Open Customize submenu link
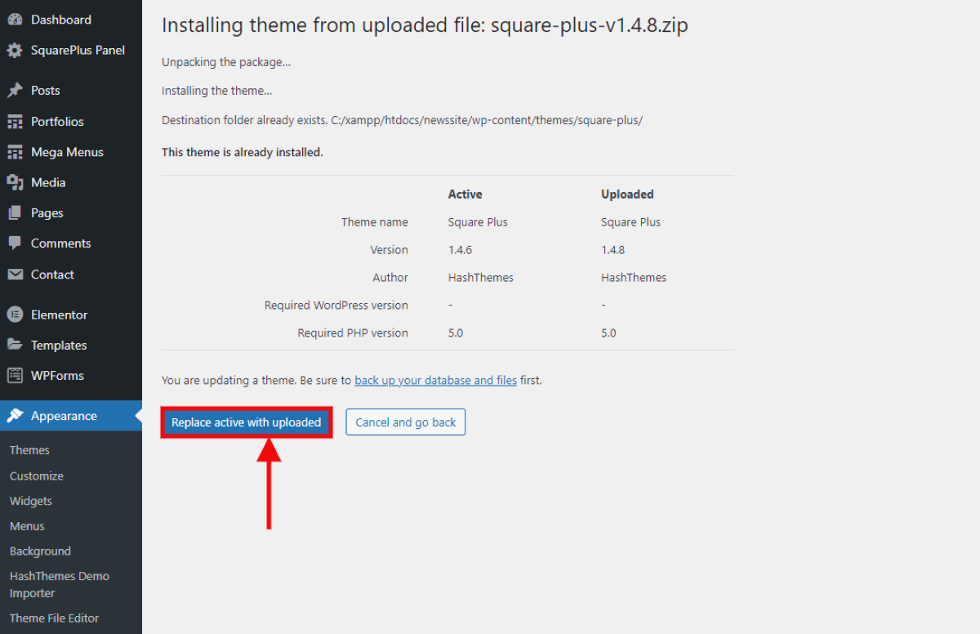This screenshot has width=980, height=634. [37, 475]
